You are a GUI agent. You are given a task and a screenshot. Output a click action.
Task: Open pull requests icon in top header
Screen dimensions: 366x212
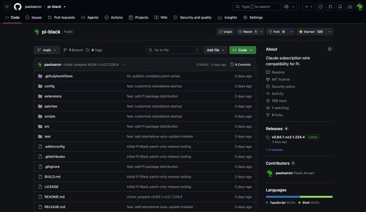coord(330,7)
